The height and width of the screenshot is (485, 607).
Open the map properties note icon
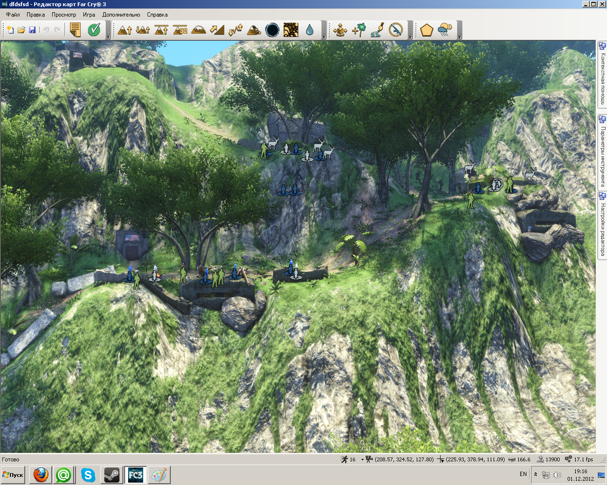click(75, 30)
